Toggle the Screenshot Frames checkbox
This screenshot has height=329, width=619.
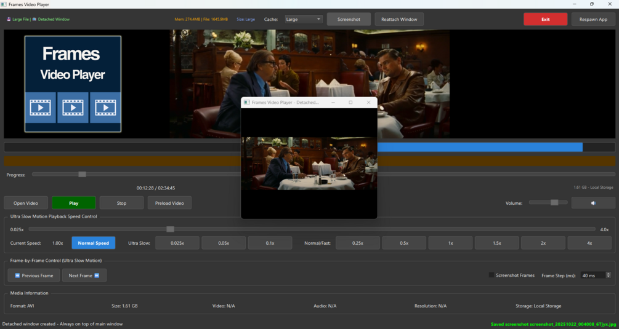coord(492,275)
